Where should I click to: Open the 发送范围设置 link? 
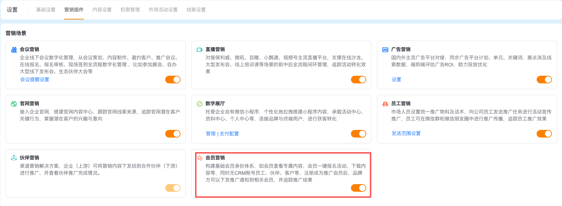click(406, 133)
